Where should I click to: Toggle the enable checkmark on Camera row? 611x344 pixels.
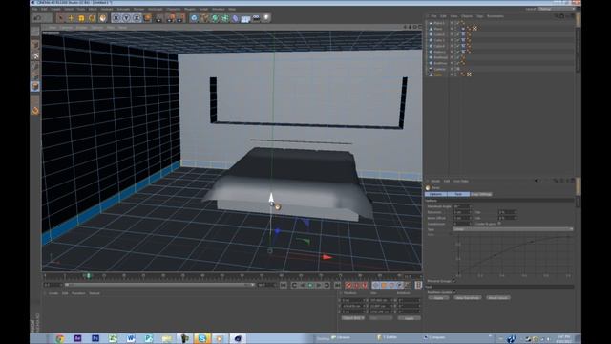click(458, 69)
